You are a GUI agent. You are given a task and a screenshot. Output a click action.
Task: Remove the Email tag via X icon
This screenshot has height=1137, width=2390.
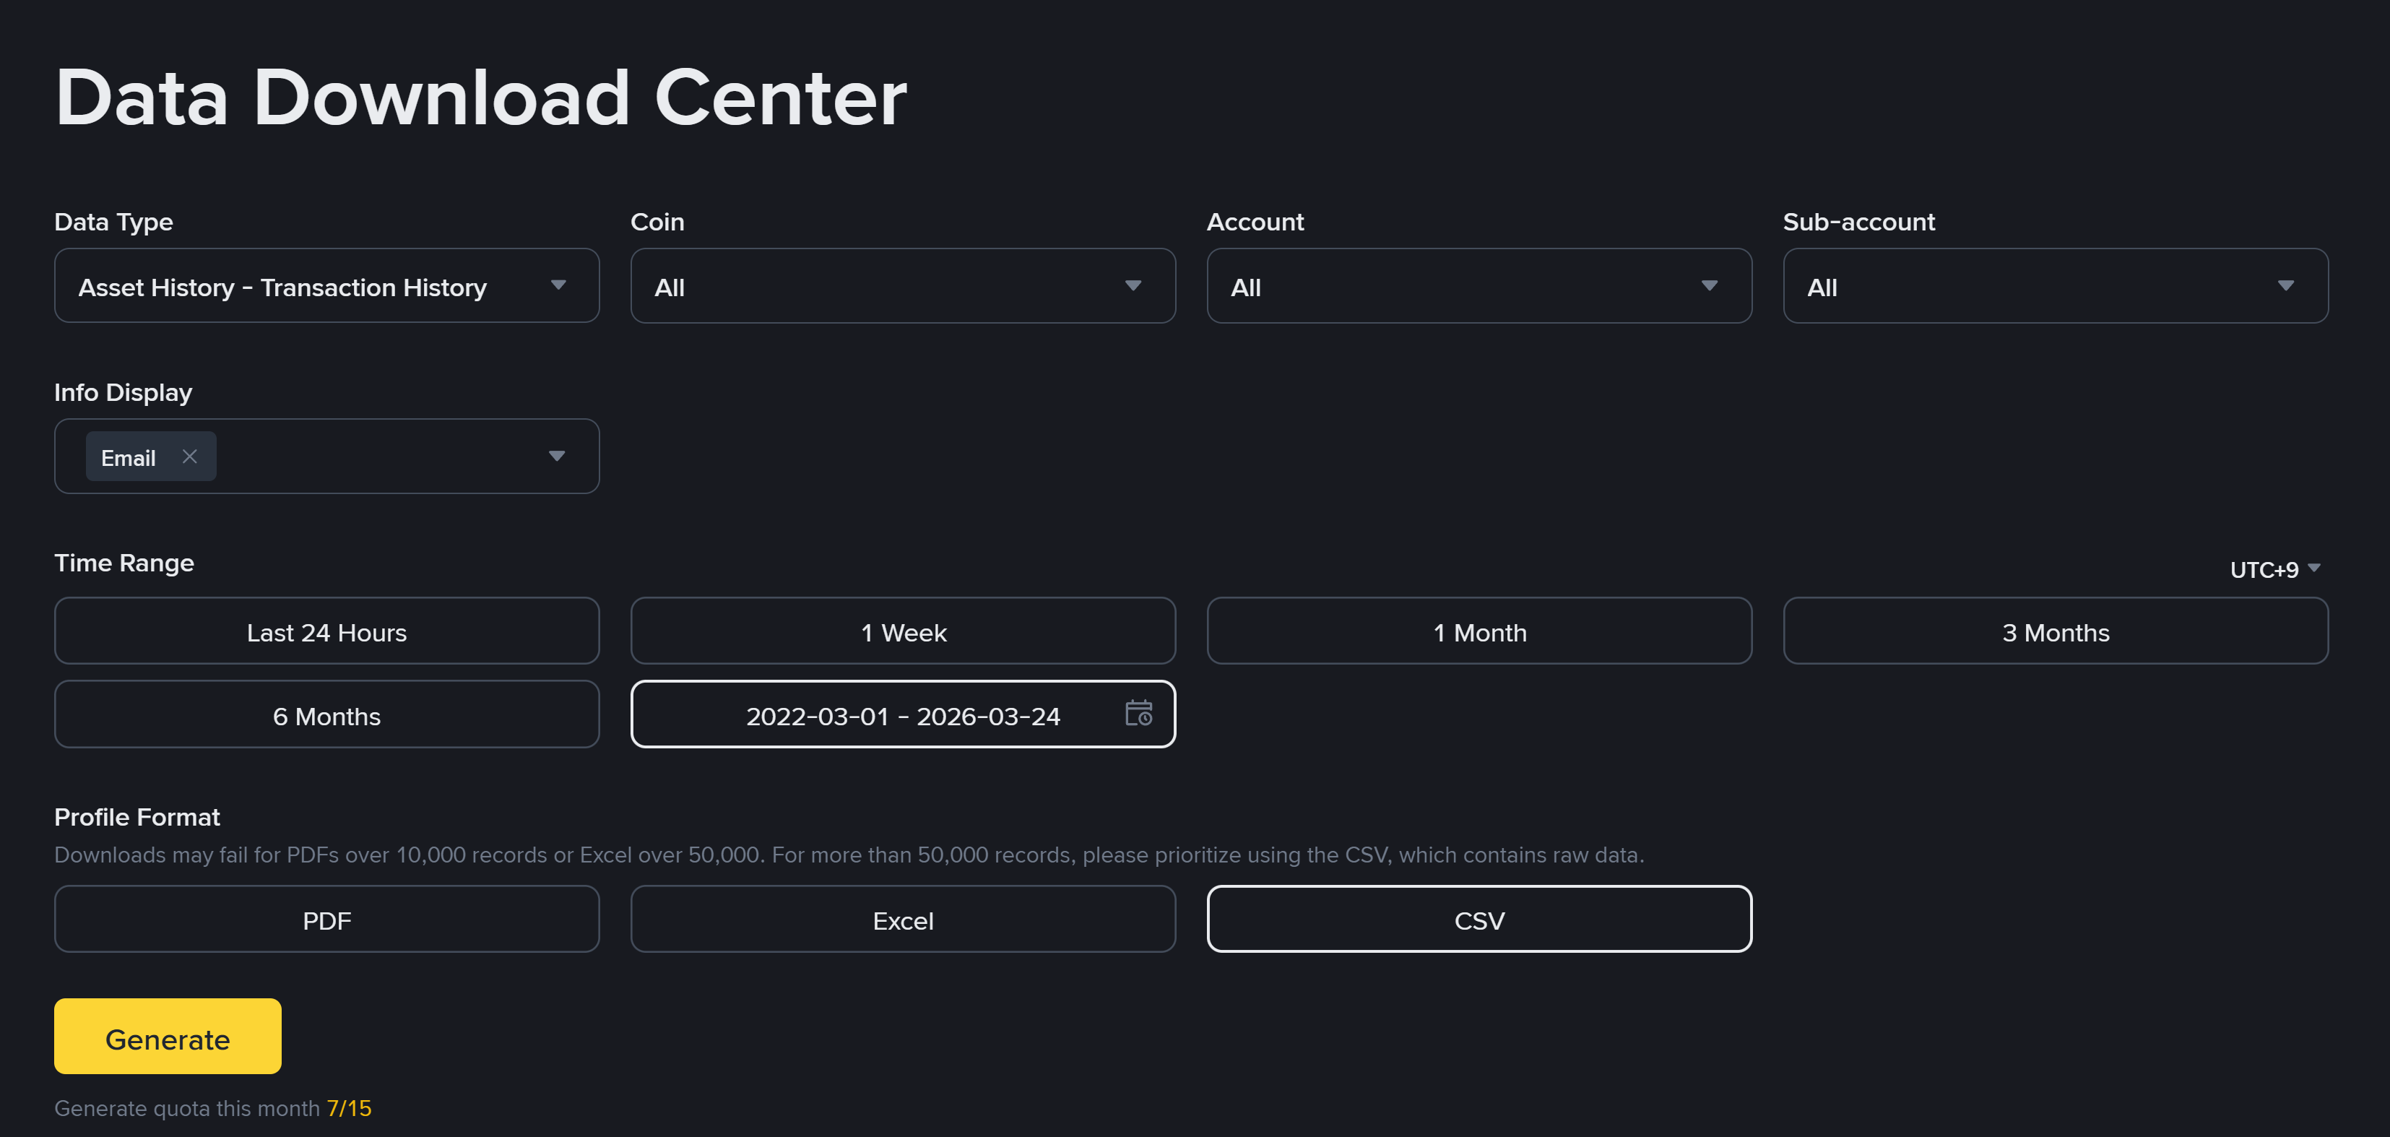(x=189, y=457)
